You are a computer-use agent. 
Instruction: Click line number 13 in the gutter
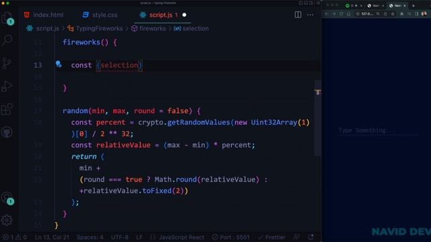point(38,65)
